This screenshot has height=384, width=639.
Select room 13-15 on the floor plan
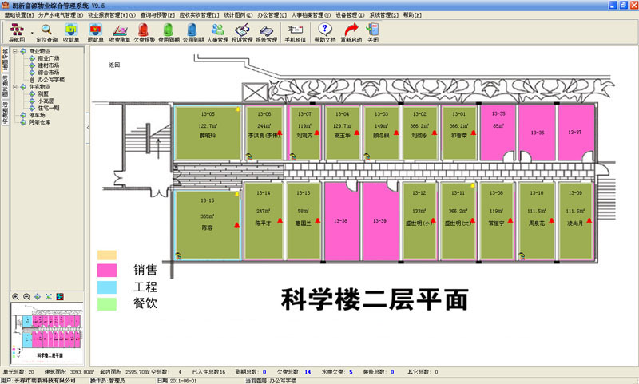tap(206, 222)
